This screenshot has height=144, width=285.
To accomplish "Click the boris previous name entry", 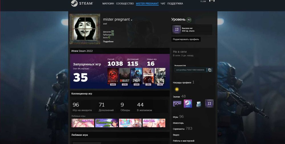I will tap(107, 37).
